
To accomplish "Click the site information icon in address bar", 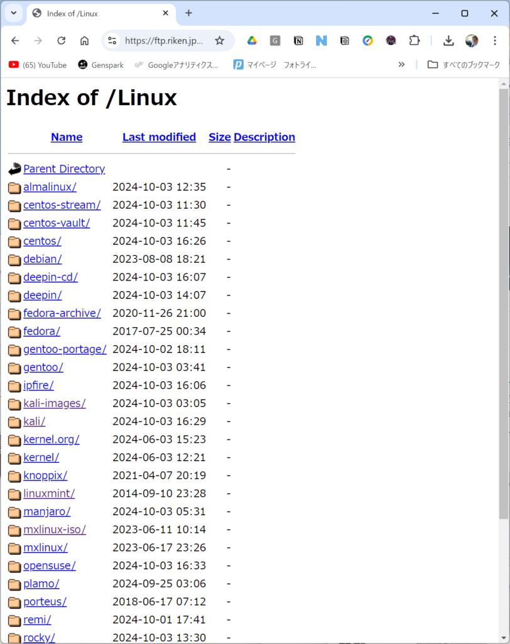I will pos(112,40).
